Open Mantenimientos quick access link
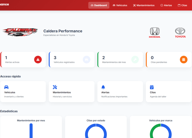 [x=72, y=91]
